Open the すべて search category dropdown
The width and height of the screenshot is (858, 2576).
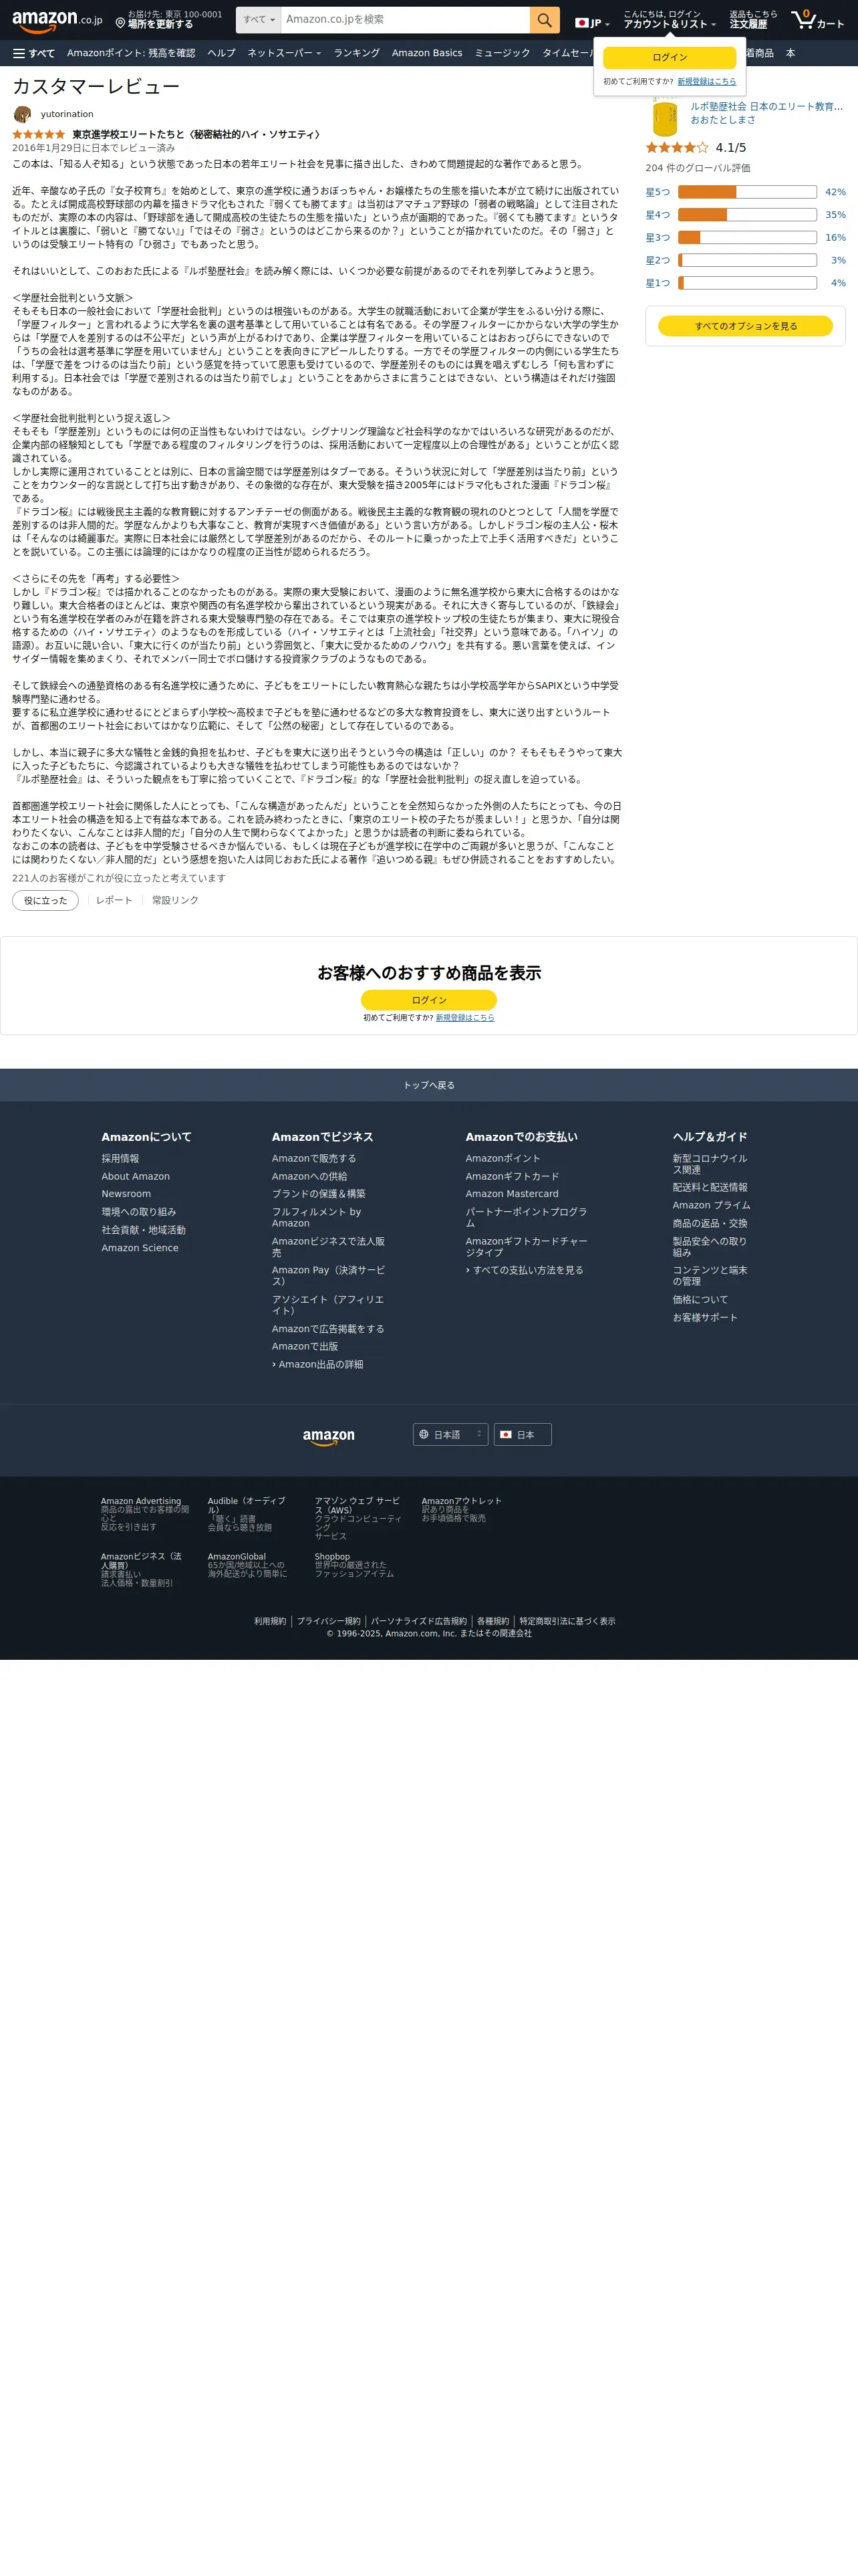tap(259, 20)
